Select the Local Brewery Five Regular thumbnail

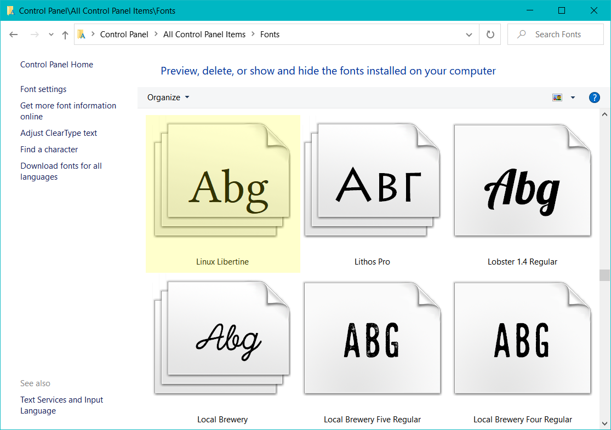point(372,338)
